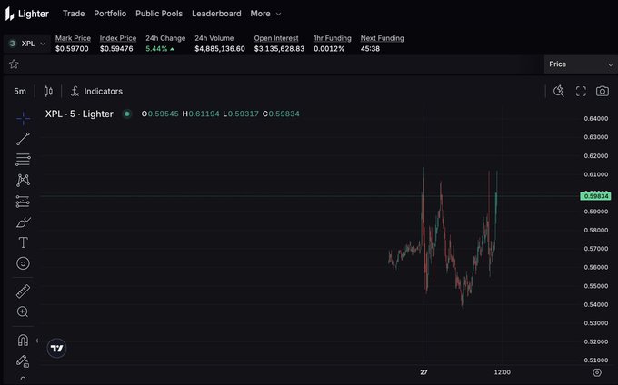Viewport: 618px width, 385px height.
Task: Toggle magnet mode
Action: pyautogui.click(x=23, y=340)
